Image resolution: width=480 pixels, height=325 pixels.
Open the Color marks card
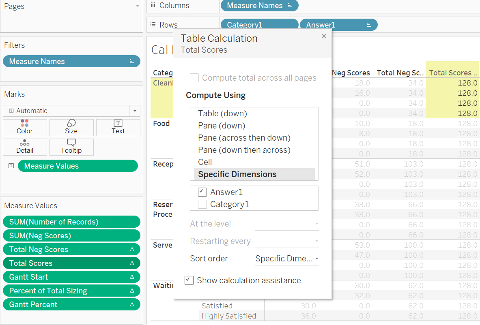[25, 127]
